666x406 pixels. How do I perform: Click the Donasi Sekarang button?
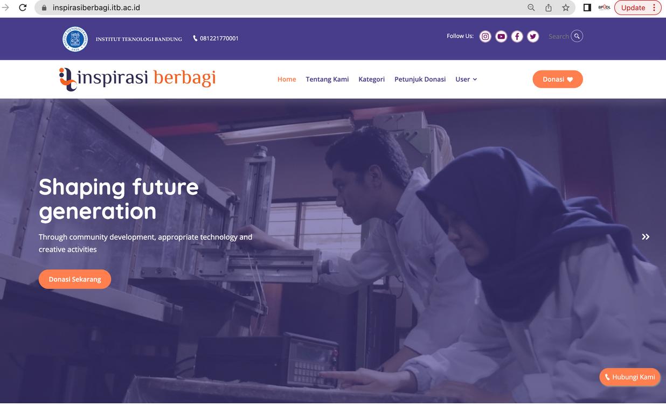coord(75,279)
